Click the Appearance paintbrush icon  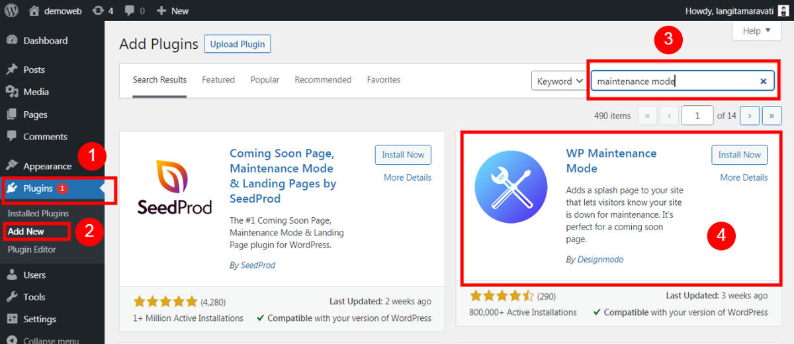point(12,166)
